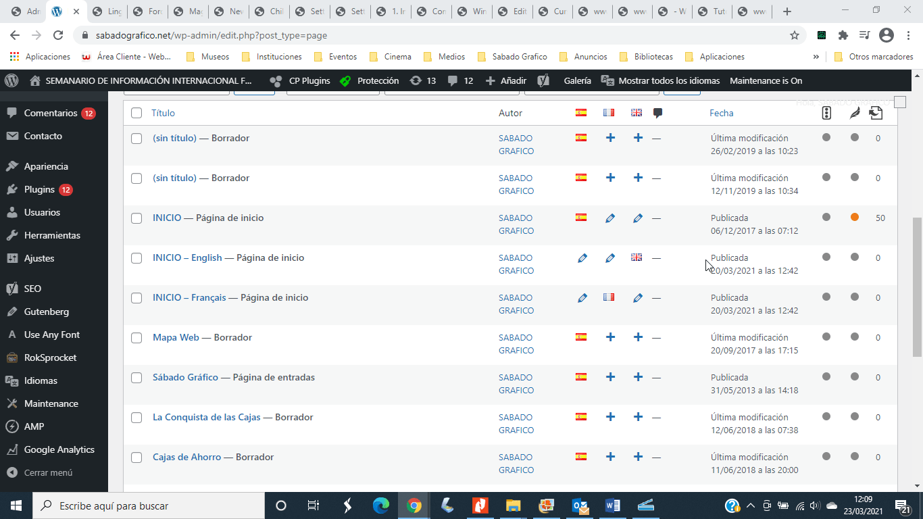Add French translation for Mapa Web
Screen dimensions: 923x519
(610, 337)
